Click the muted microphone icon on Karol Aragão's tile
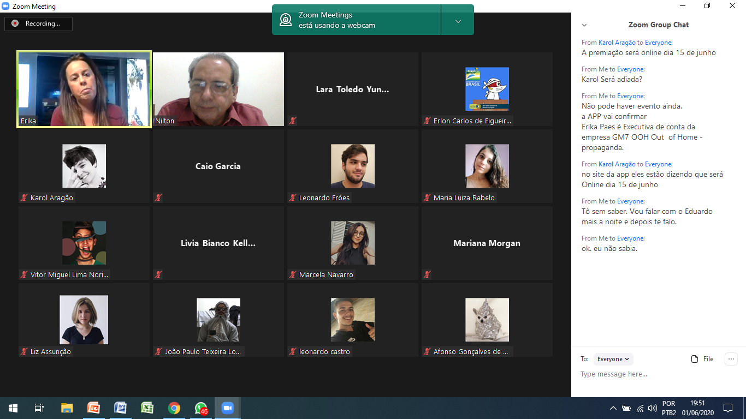The height and width of the screenshot is (419, 746). (24, 197)
